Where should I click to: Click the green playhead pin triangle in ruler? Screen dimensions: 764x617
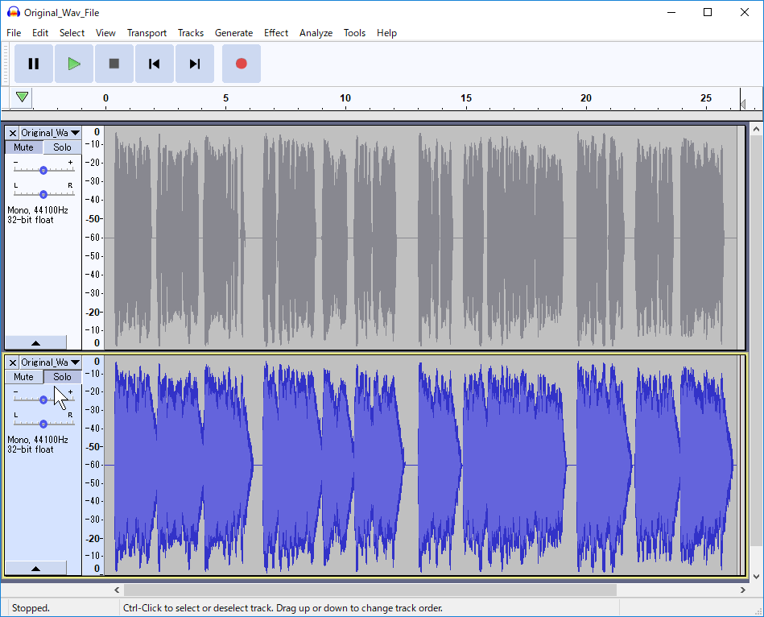22,97
